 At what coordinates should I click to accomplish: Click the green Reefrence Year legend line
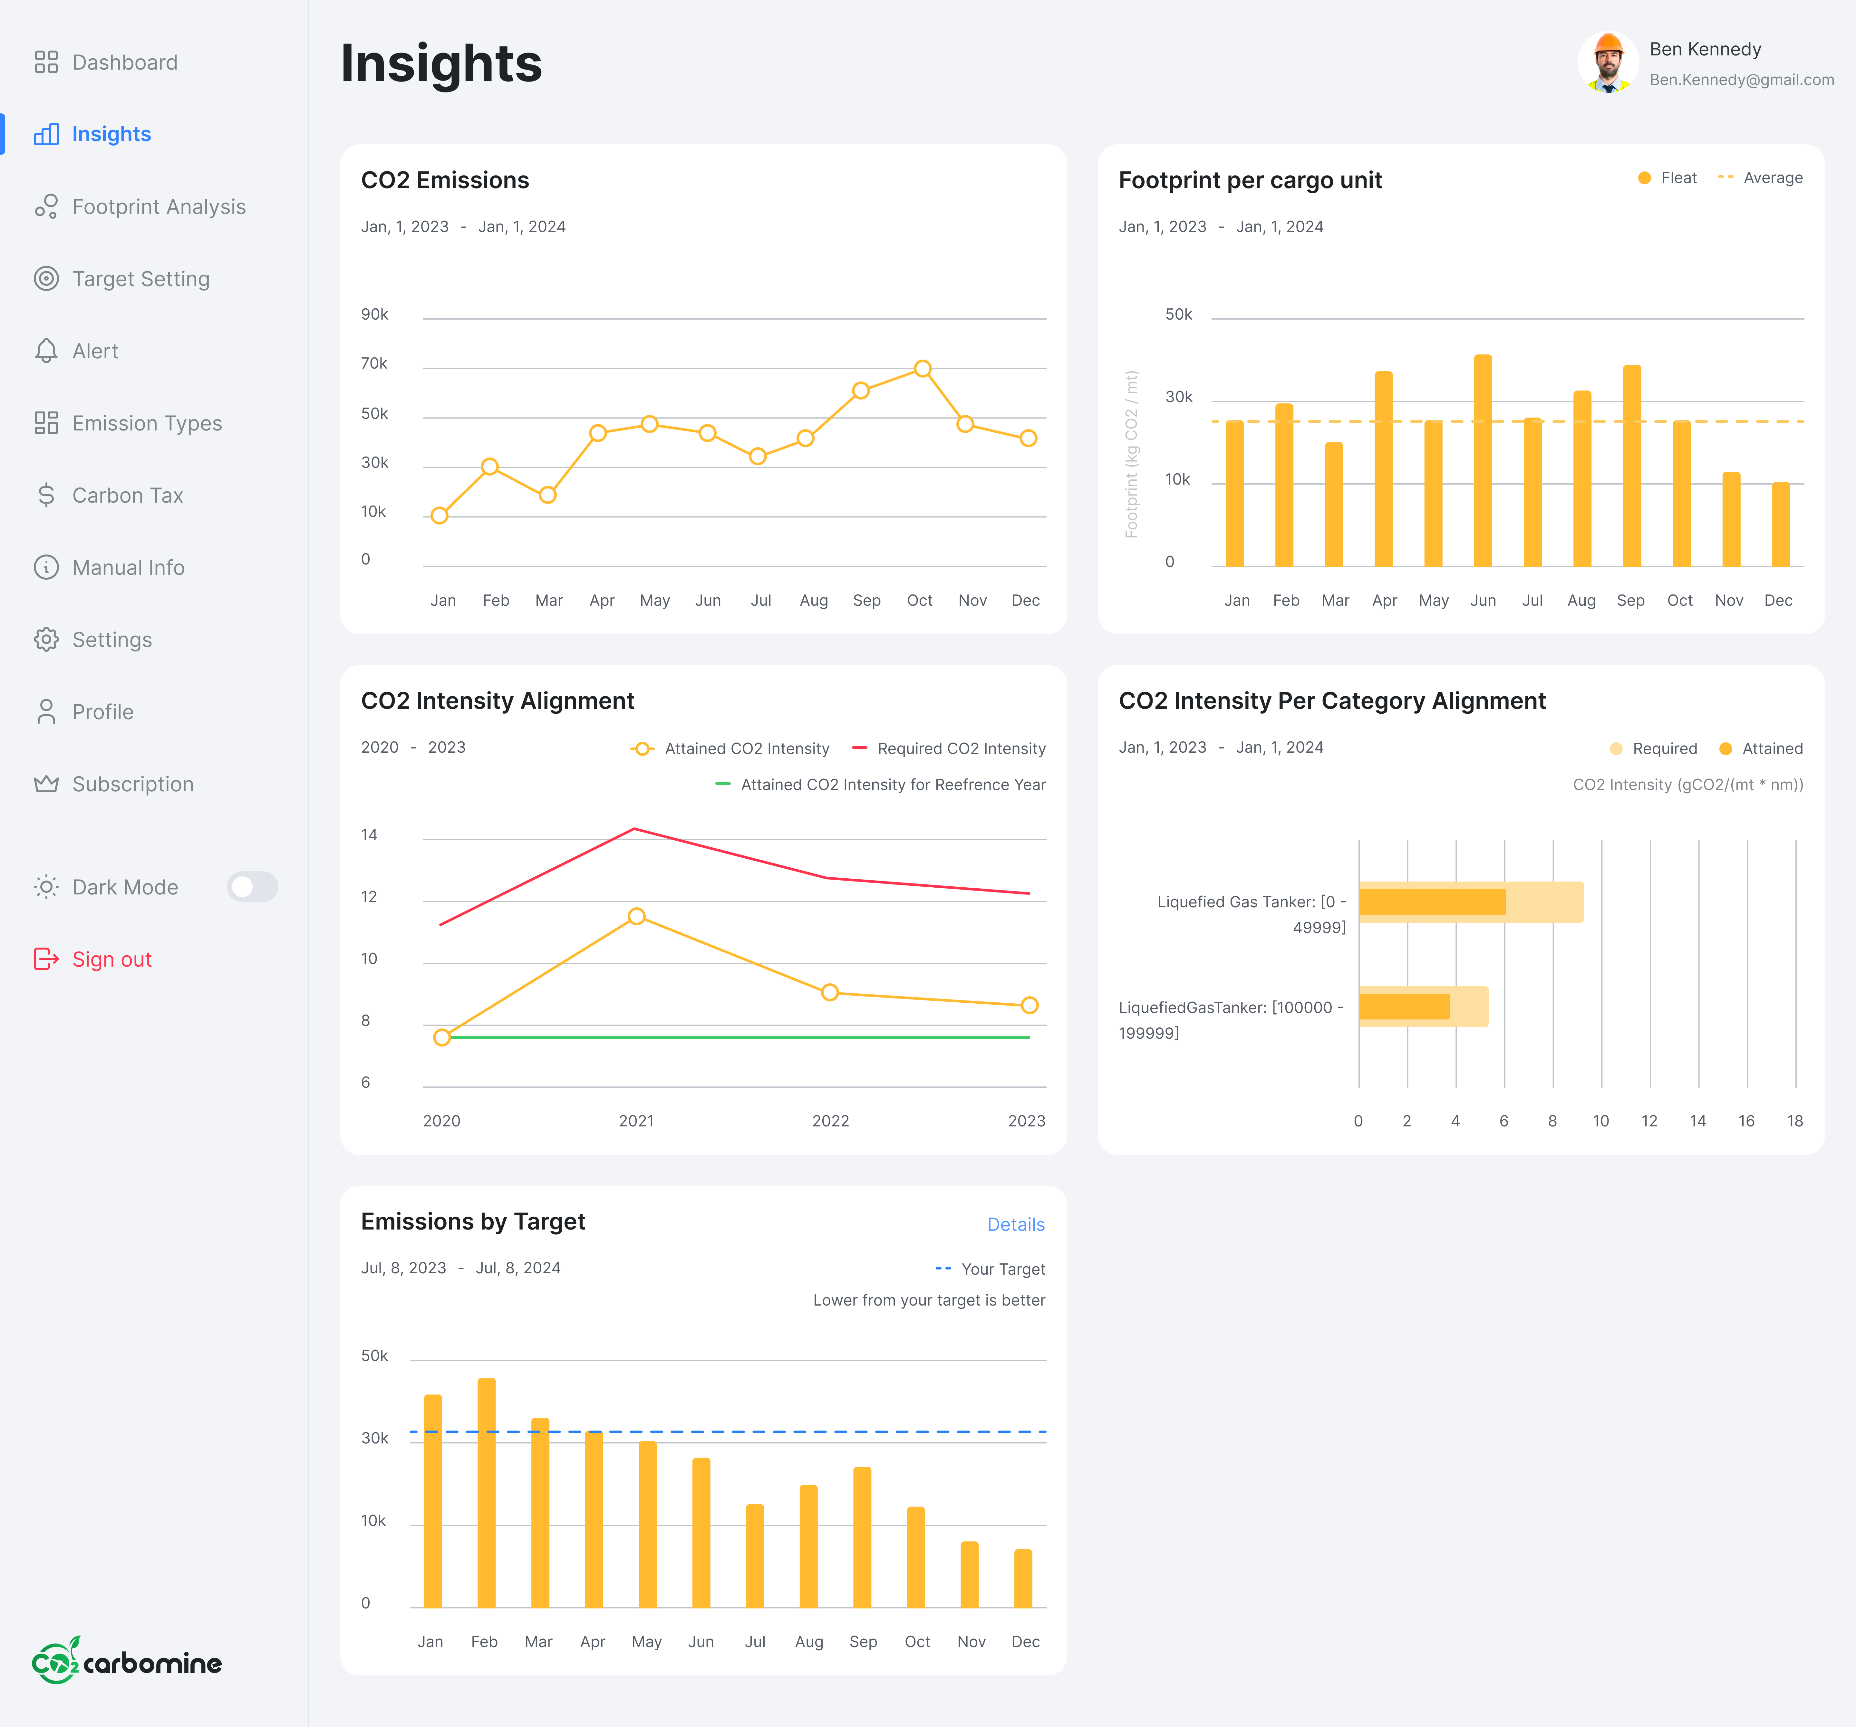point(723,784)
